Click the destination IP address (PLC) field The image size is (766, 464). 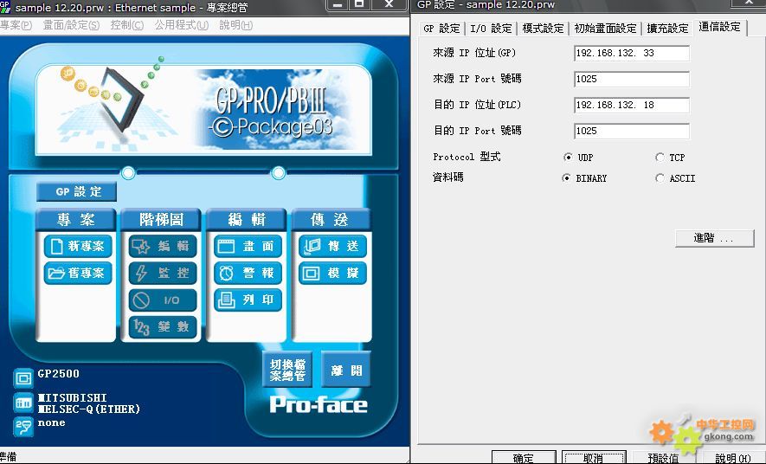pyautogui.click(x=632, y=105)
